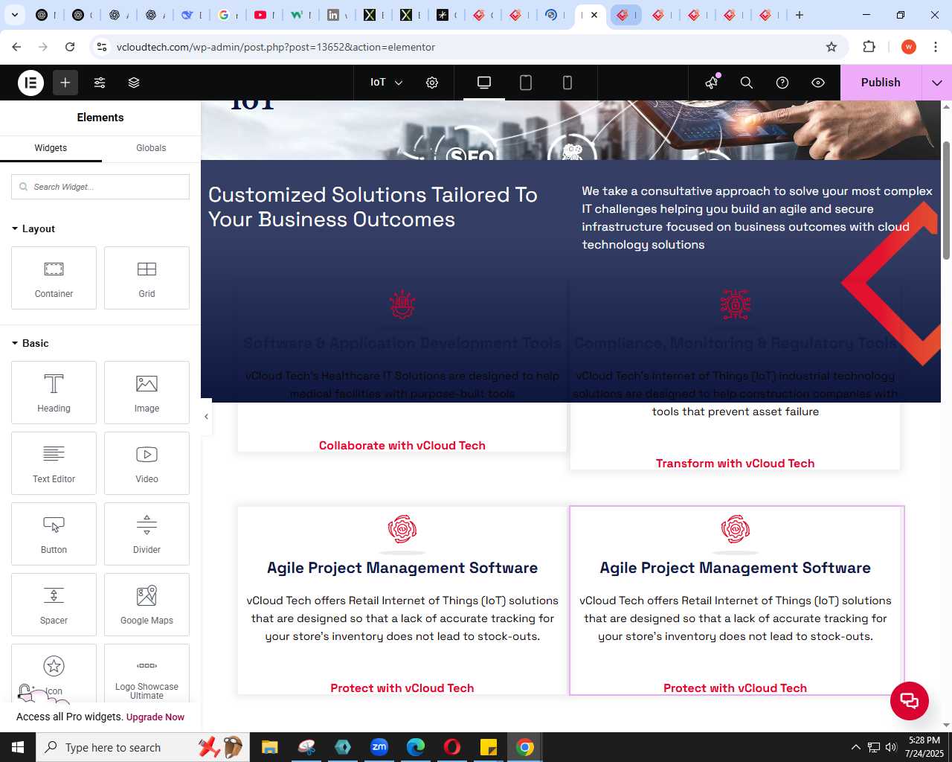Open Sticky Notes from taskbar
The height and width of the screenshot is (762, 952).
(489, 747)
